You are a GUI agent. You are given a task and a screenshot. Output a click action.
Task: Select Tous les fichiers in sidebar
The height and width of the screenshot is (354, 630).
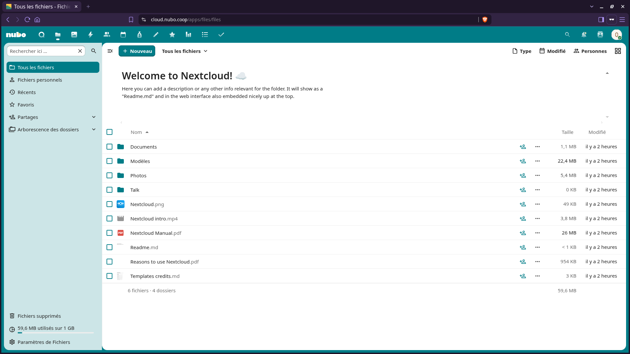tap(53, 67)
